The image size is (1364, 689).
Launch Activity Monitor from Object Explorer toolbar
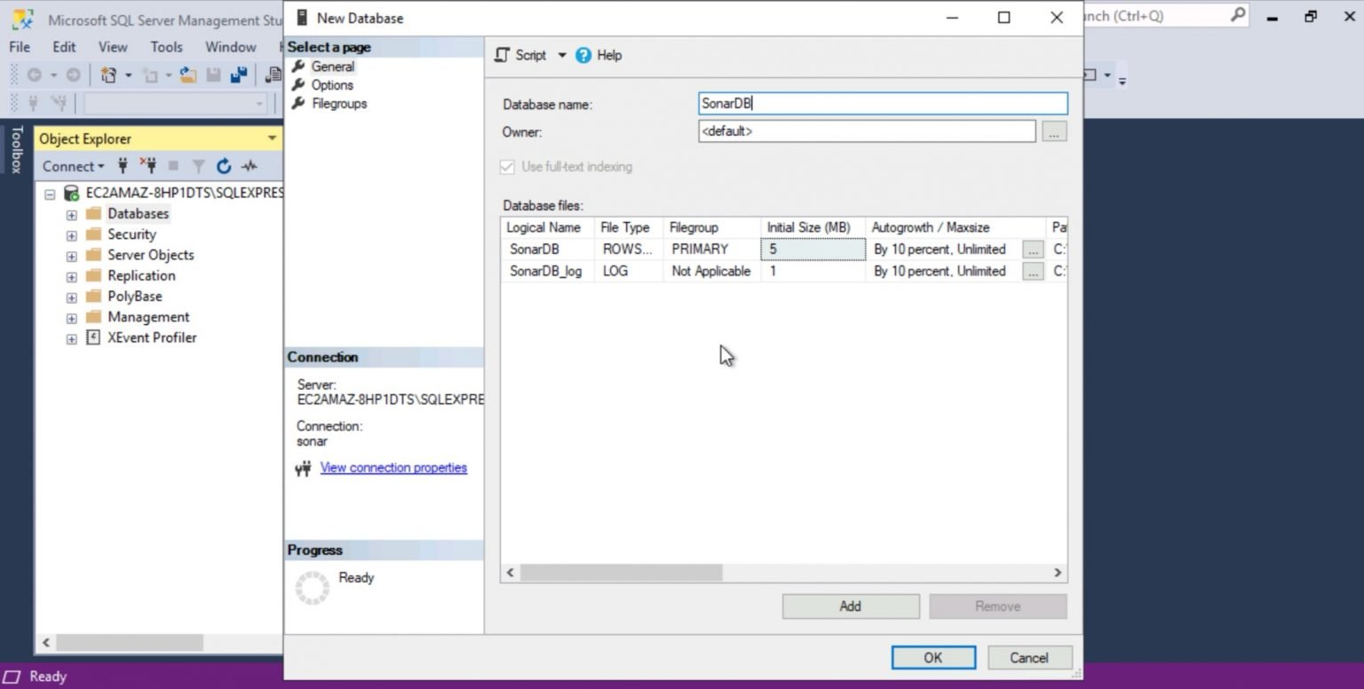[250, 166]
